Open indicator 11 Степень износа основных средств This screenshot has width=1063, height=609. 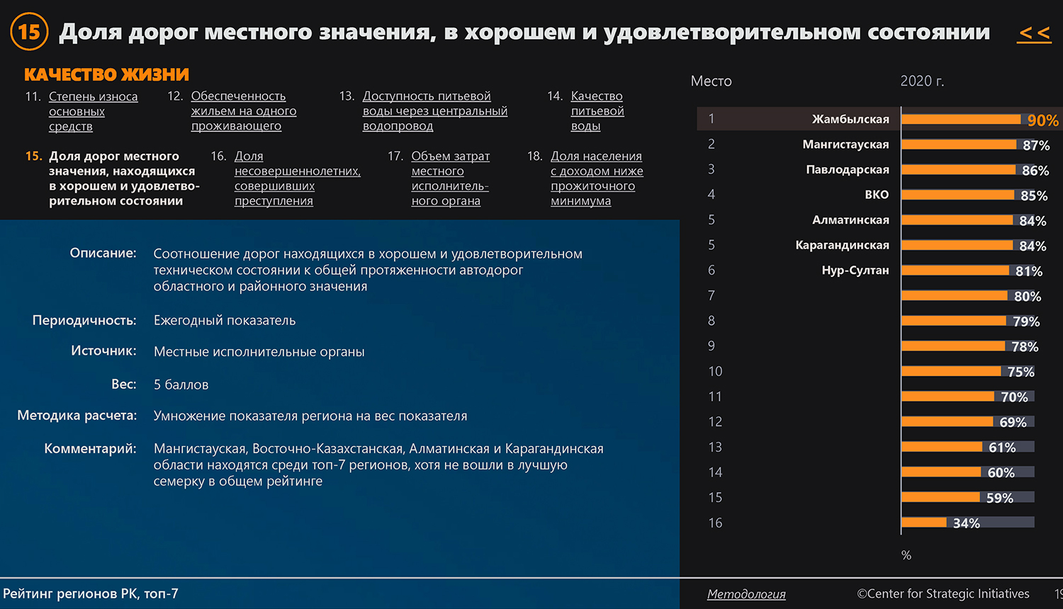point(93,111)
